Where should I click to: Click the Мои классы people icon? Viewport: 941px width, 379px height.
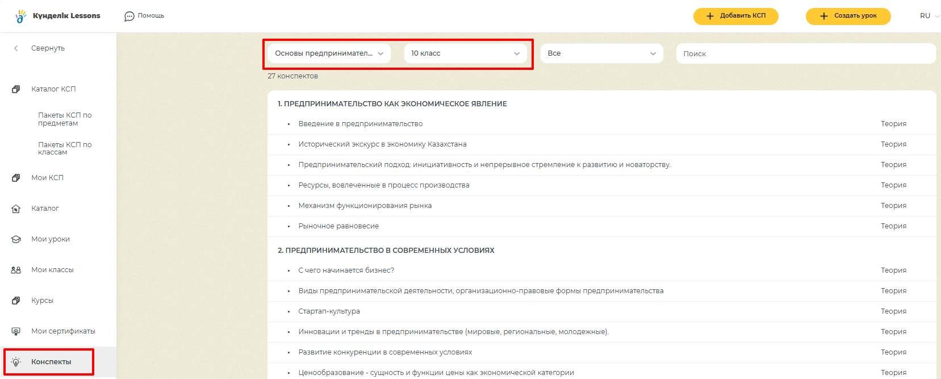(16, 270)
